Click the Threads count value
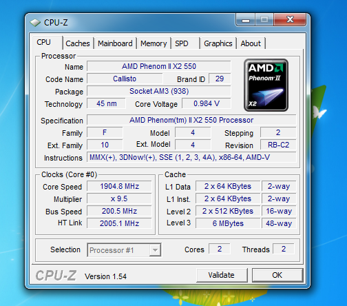347x306 pixels. [284, 249]
